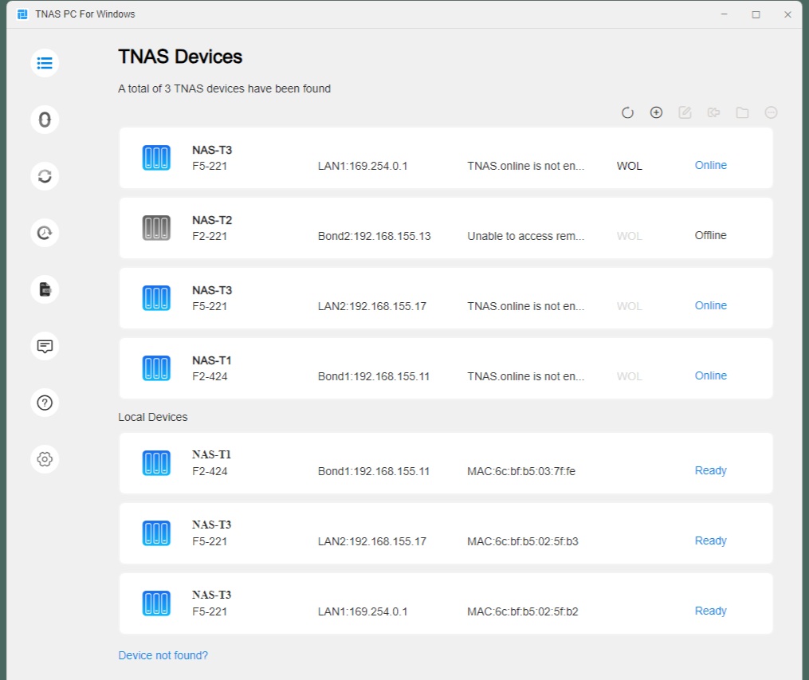Image resolution: width=809 pixels, height=680 pixels.
Task: Refresh the TNAS device list
Action: (627, 112)
